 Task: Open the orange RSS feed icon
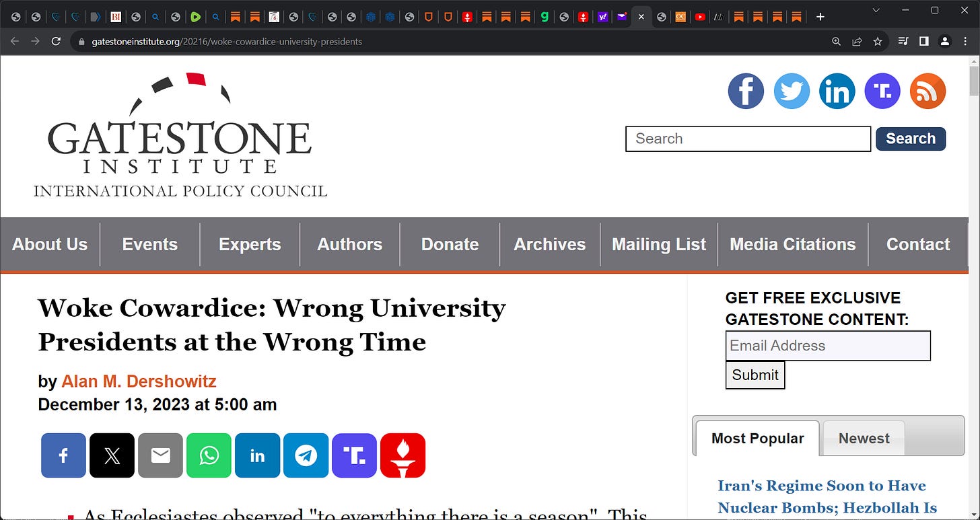tap(928, 91)
